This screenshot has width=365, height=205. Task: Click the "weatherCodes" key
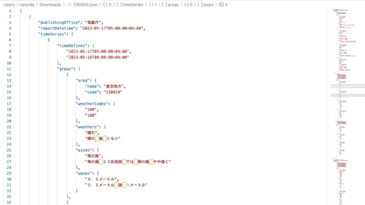click(92, 104)
